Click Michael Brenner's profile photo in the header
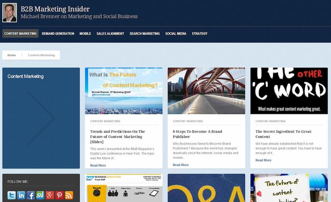The height and width of the screenshot is (202, 331). [10, 13]
